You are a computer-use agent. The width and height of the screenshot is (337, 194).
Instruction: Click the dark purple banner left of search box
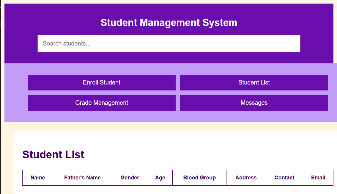(x=21, y=44)
